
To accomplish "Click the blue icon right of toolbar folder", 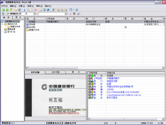I will click(20, 10).
